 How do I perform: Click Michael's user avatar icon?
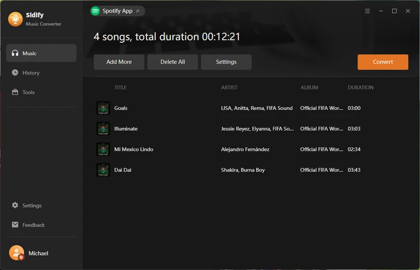click(17, 253)
